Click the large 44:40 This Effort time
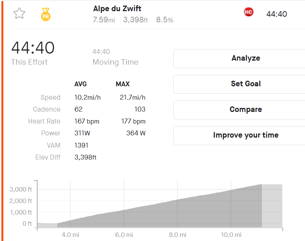 click(x=33, y=48)
